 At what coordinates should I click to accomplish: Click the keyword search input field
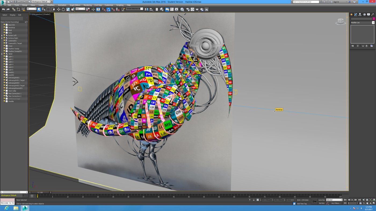point(306,2)
